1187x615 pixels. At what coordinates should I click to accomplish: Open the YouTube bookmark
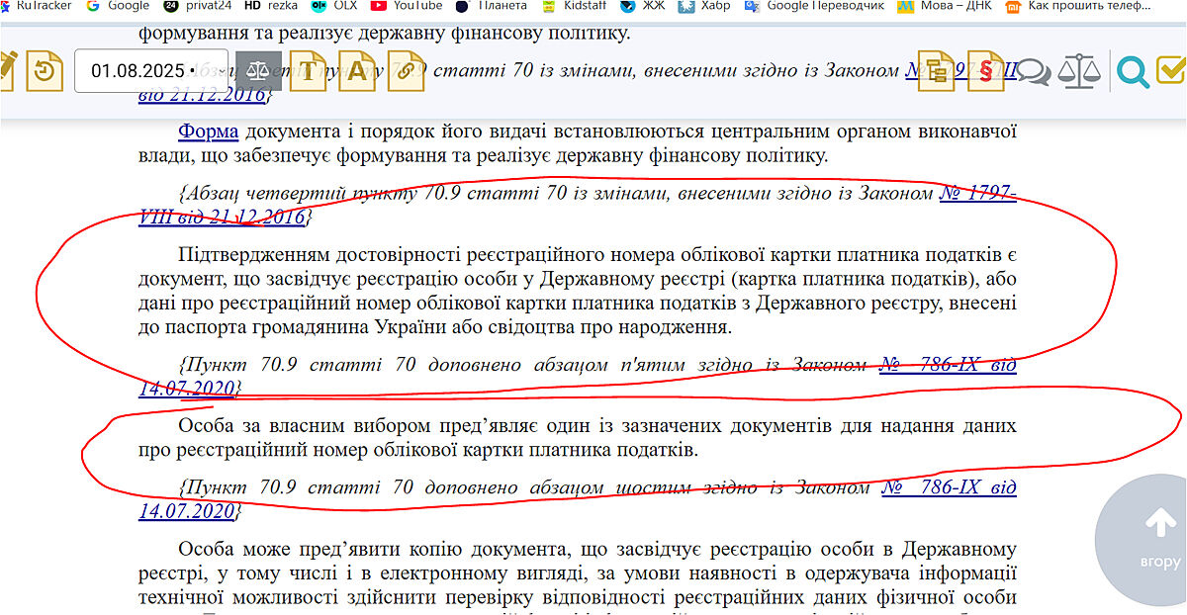click(407, 6)
